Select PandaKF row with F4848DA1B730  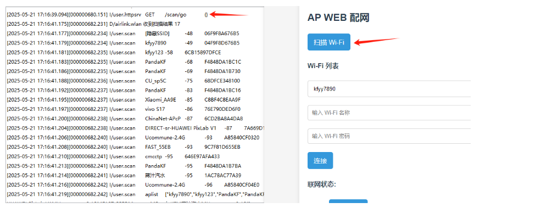click(124, 71)
